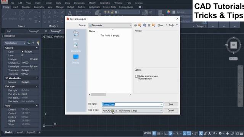Toggle object snap tracking in status bar
The height and width of the screenshot is (137, 244).
(185, 133)
